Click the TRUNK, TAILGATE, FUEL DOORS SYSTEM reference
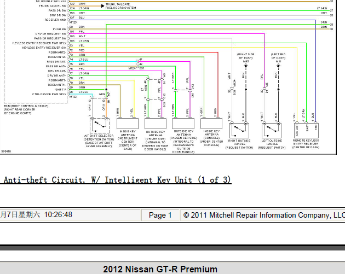345x274 pixels. pyautogui.click(x=120, y=6)
